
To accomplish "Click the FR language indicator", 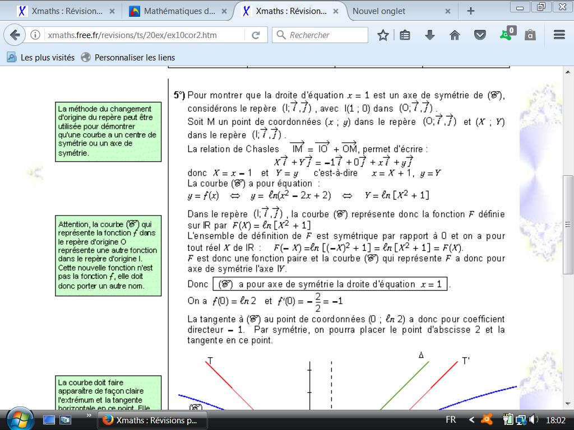I will pos(451,420).
